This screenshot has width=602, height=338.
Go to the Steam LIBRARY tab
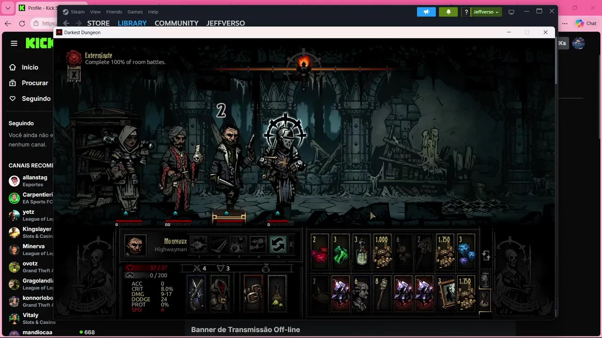tap(132, 23)
